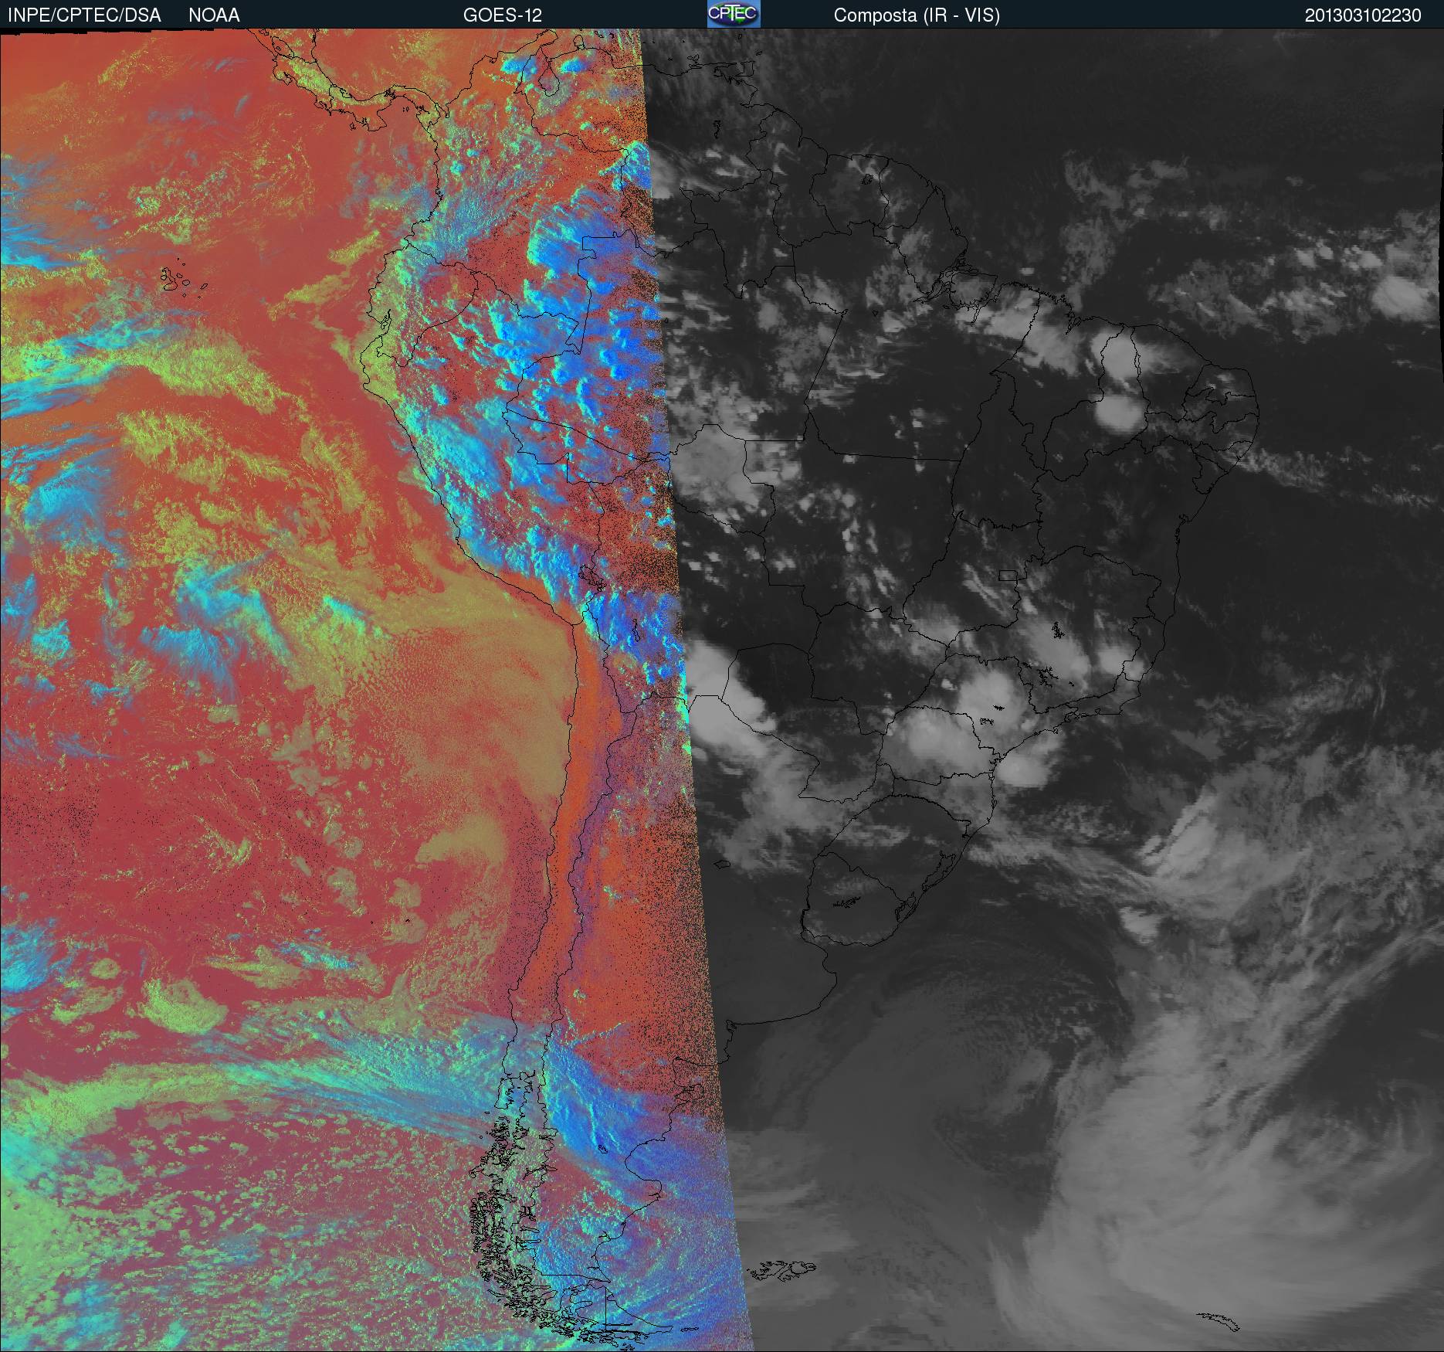Screen dimensions: 1444x1352
Task: Click the GOES-12 satellite label
Action: [503, 15]
